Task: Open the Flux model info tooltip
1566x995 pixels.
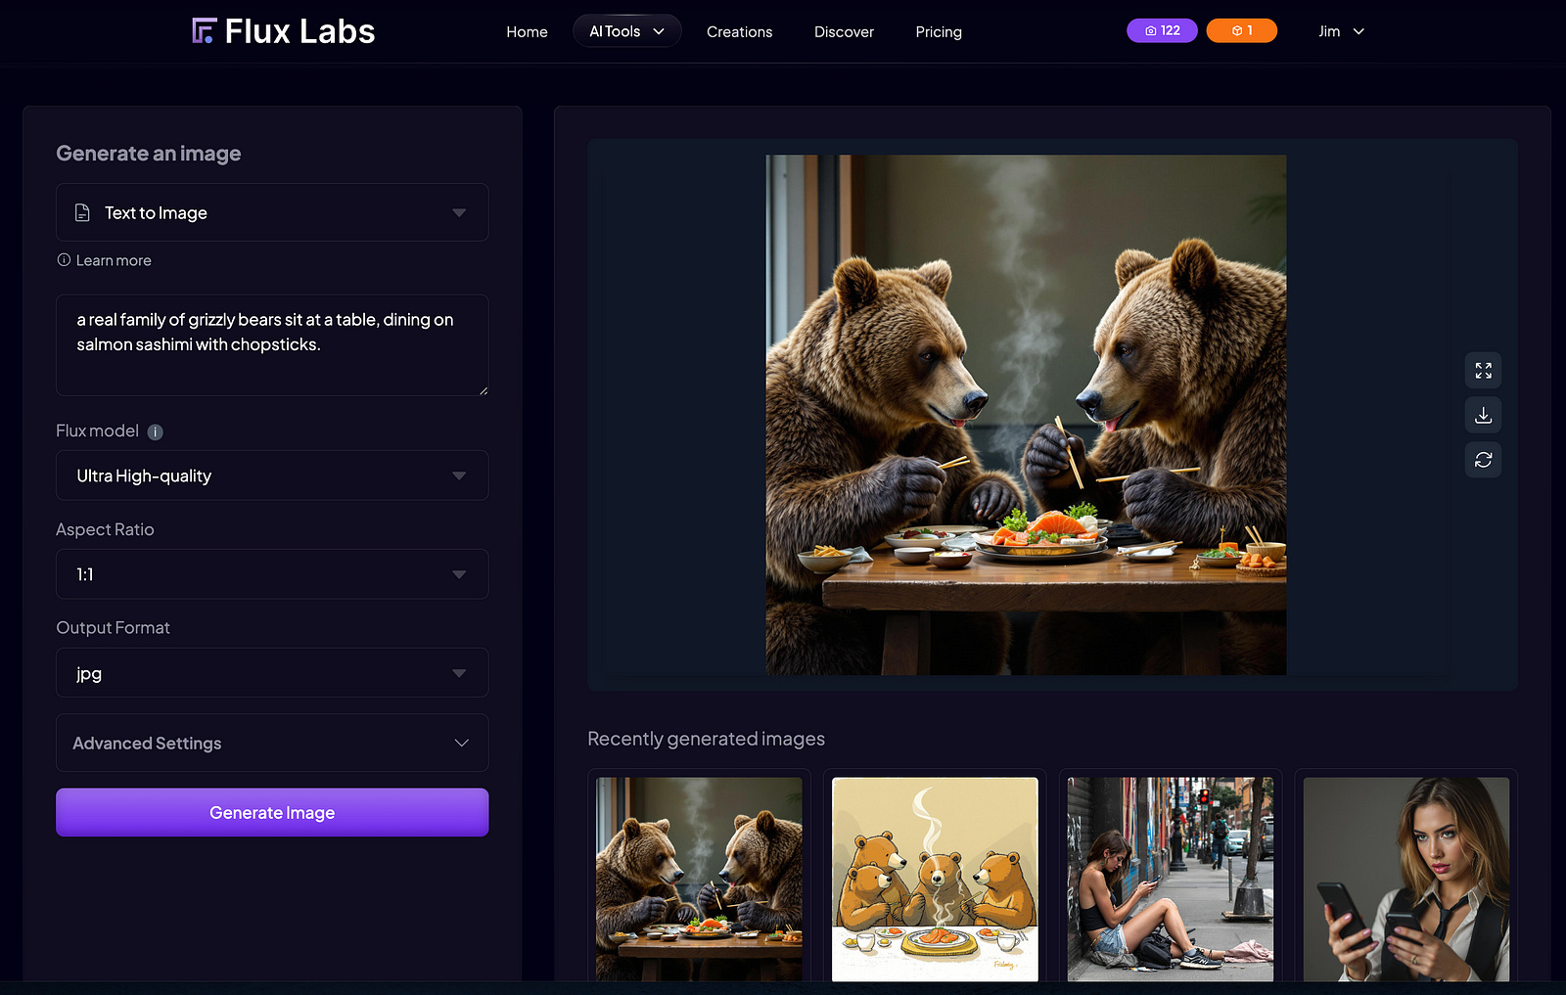Action: coord(155,431)
